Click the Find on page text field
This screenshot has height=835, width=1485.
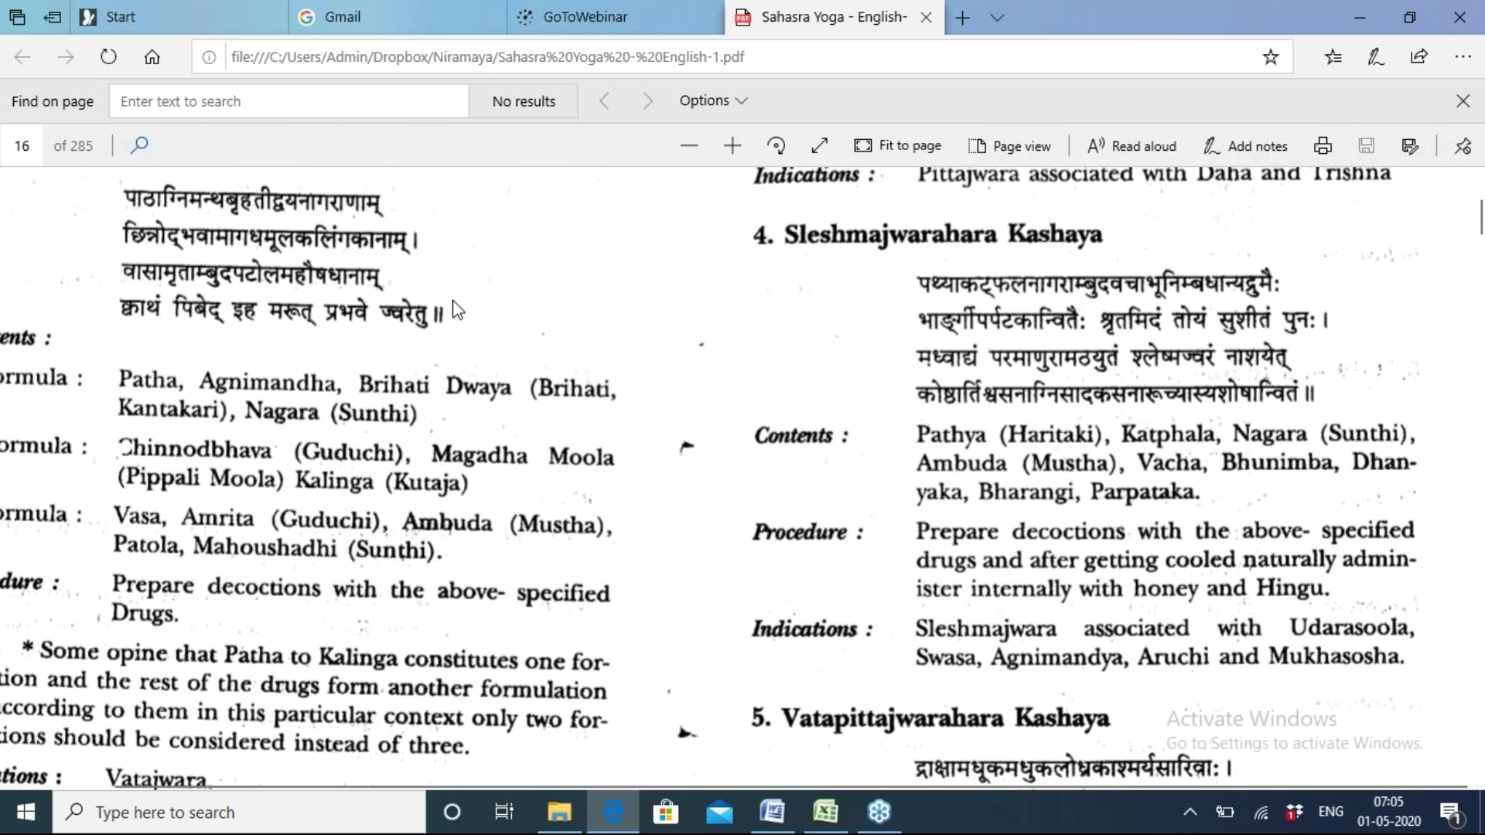pyautogui.click(x=288, y=101)
